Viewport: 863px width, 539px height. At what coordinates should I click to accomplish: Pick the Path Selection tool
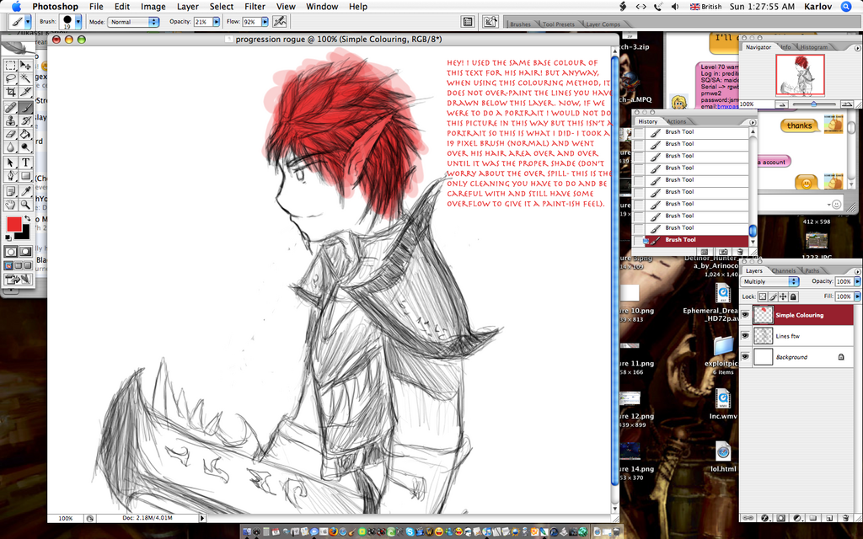pos(10,163)
